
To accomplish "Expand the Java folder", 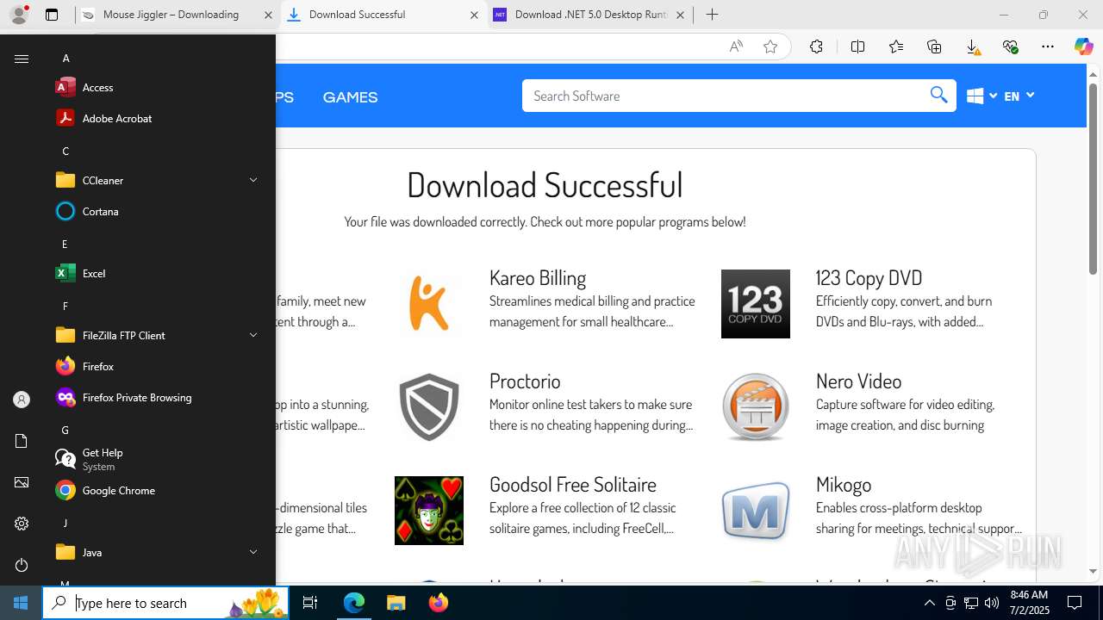I will coord(155,552).
